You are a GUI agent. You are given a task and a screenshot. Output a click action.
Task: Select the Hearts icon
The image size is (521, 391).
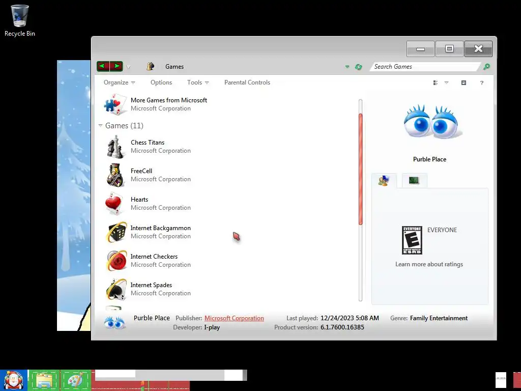pyautogui.click(x=113, y=204)
